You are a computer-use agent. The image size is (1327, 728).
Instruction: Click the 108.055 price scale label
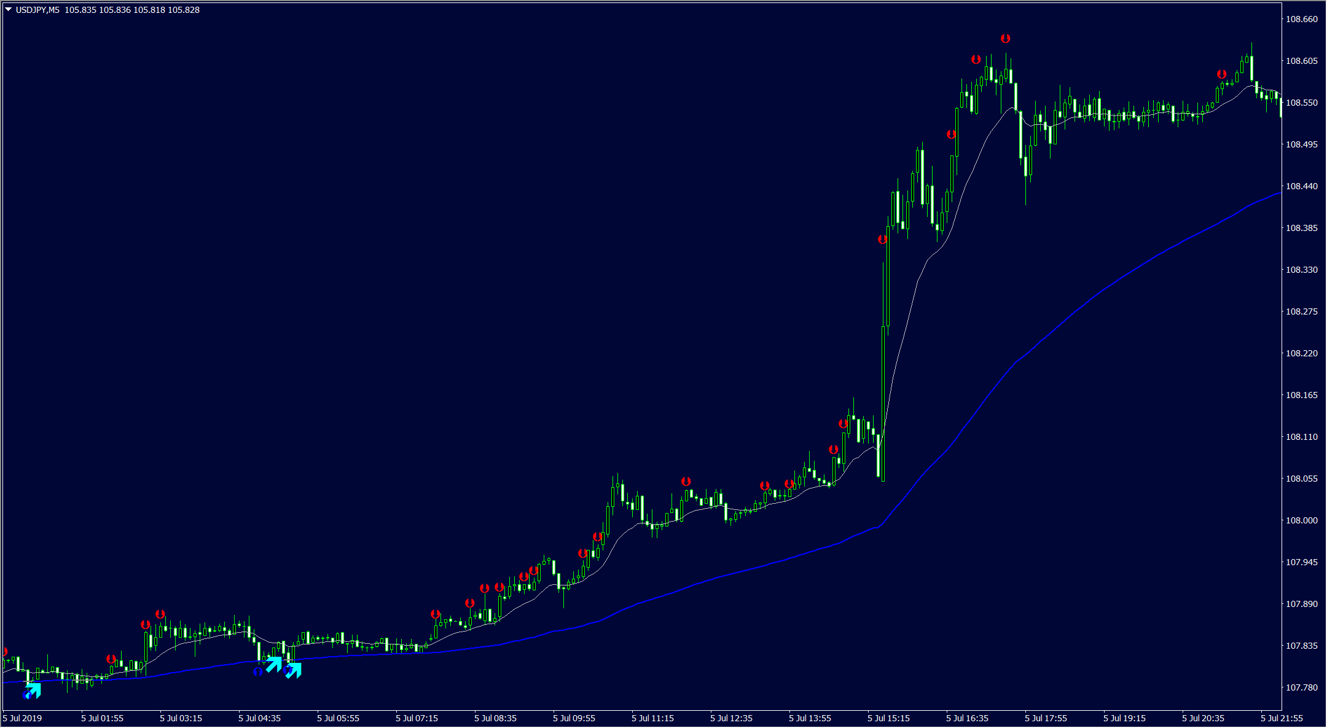point(1302,479)
